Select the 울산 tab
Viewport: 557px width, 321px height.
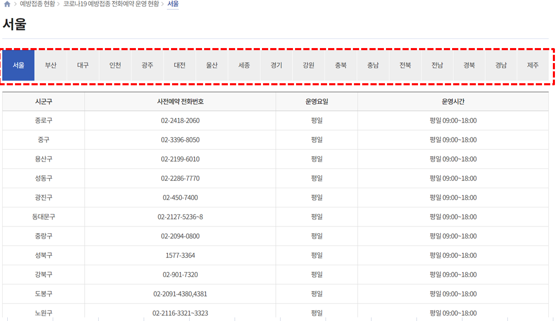pyautogui.click(x=212, y=66)
